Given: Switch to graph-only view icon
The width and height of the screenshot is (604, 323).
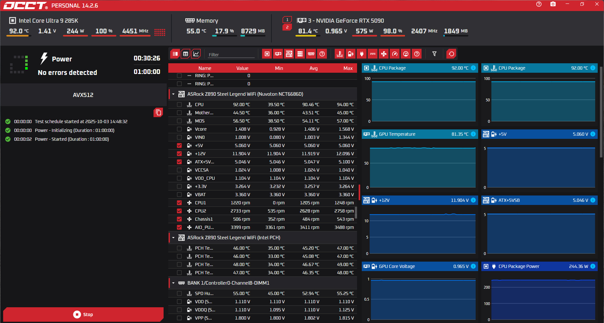Looking at the screenshot, I should pos(196,54).
